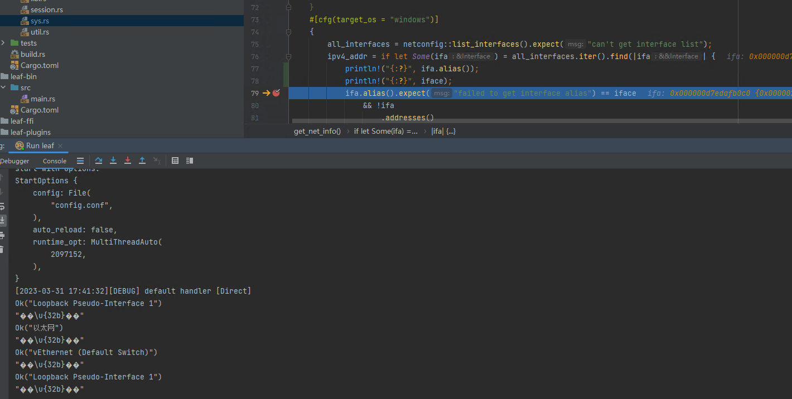Click 'Ok("以太网")' console output line
The width and height of the screenshot is (792, 399).
[39, 328]
